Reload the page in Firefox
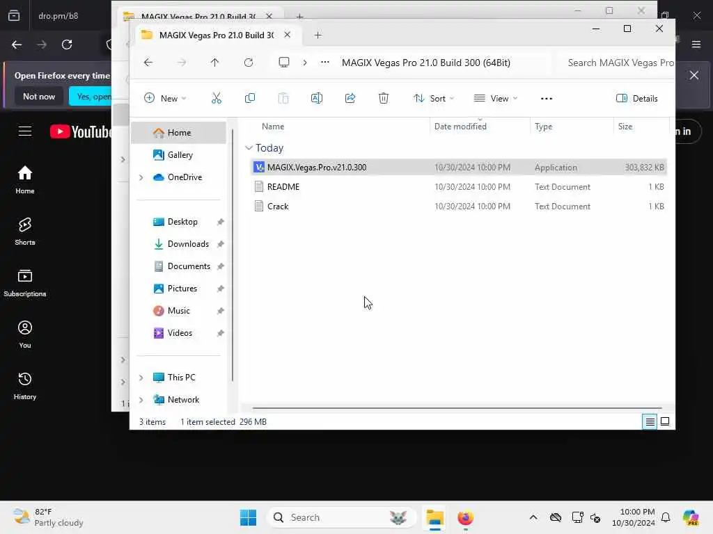 pyautogui.click(x=67, y=44)
